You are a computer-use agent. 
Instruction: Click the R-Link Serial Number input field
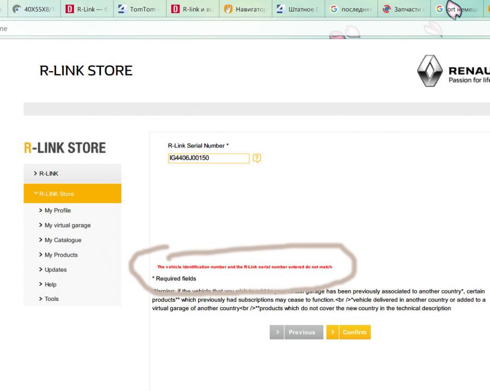click(209, 158)
